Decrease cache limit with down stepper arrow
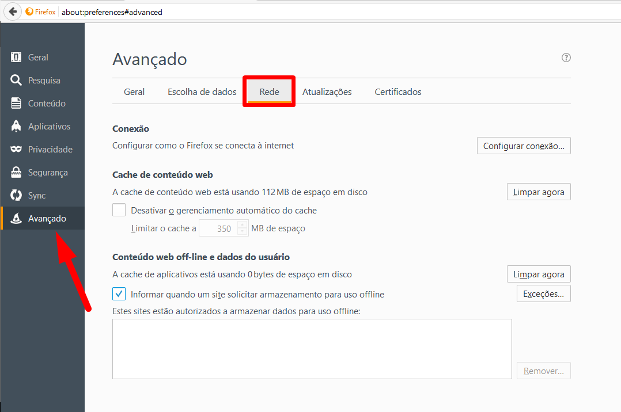The width and height of the screenshot is (621, 412). (243, 232)
